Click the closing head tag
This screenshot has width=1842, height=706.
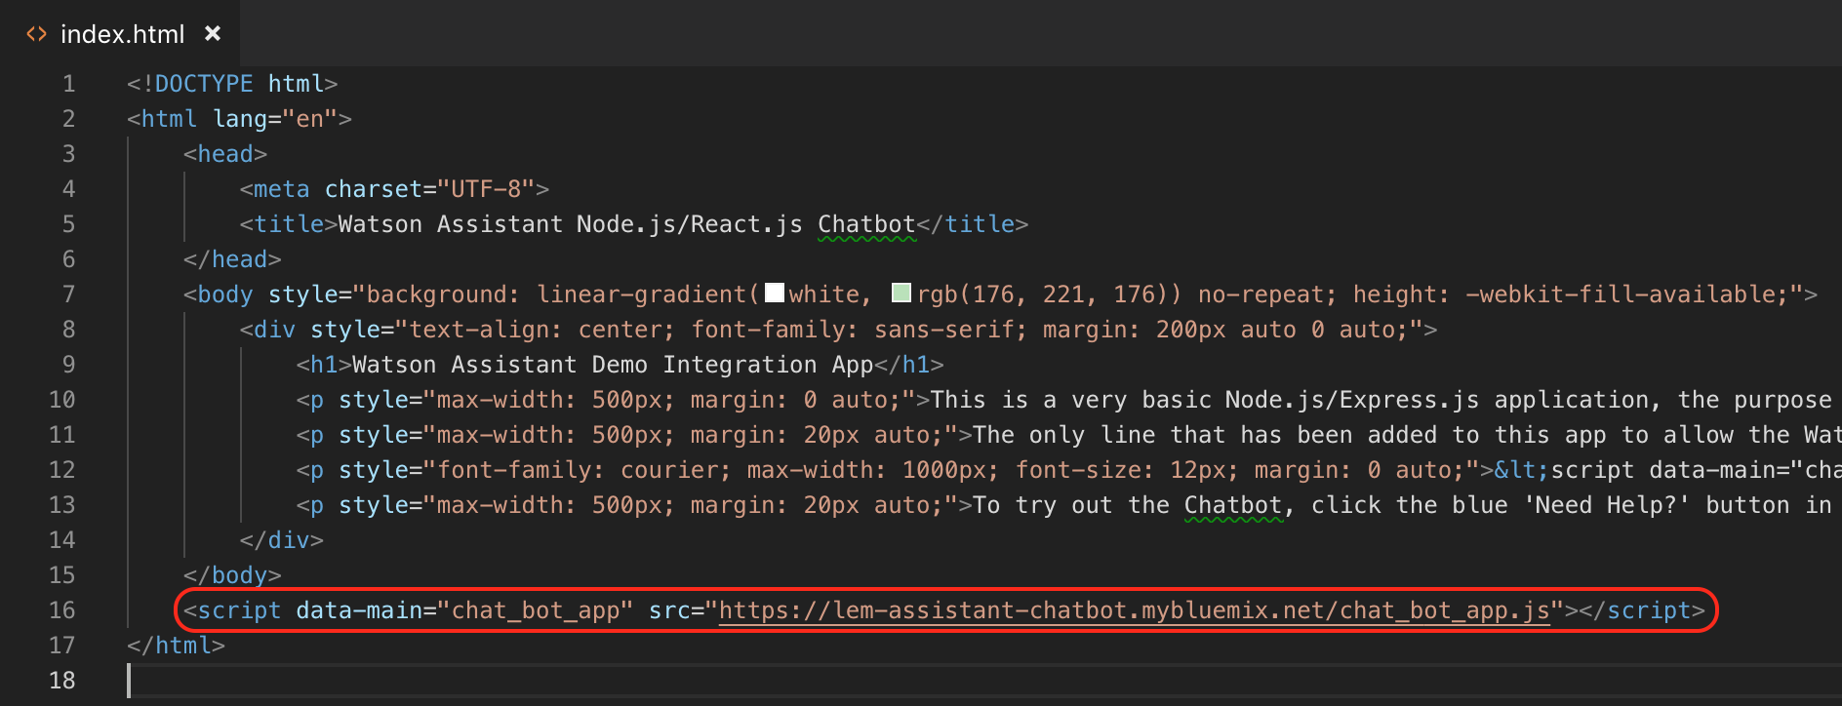point(232,259)
